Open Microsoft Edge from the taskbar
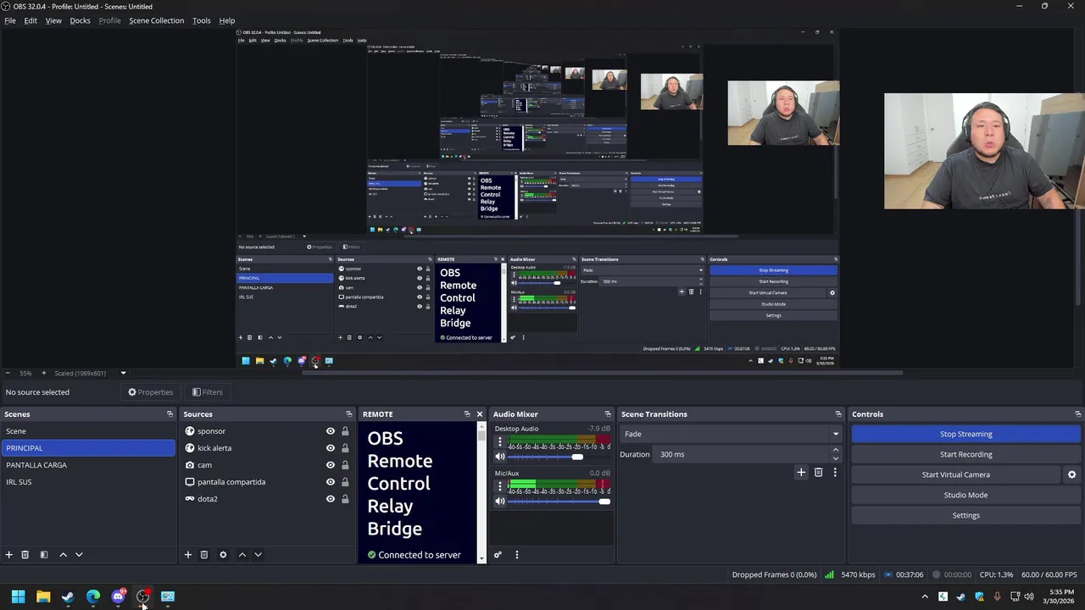The width and height of the screenshot is (1085, 610). (93, 596)
